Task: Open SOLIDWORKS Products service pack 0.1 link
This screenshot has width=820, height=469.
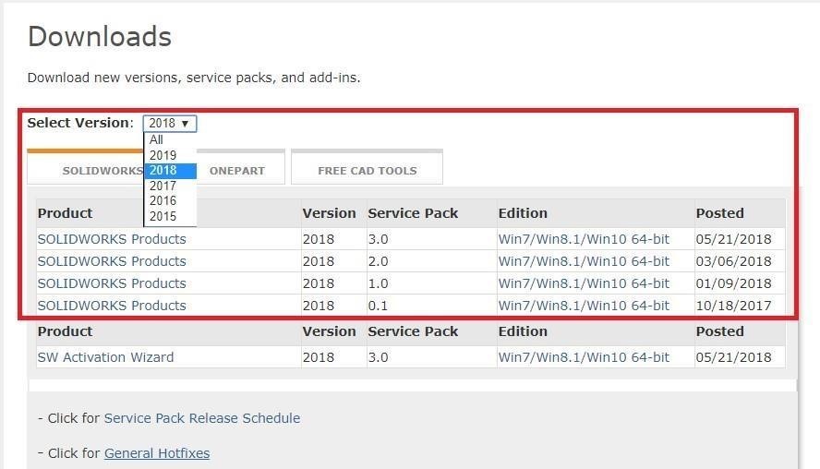Action: click(112, 306)
